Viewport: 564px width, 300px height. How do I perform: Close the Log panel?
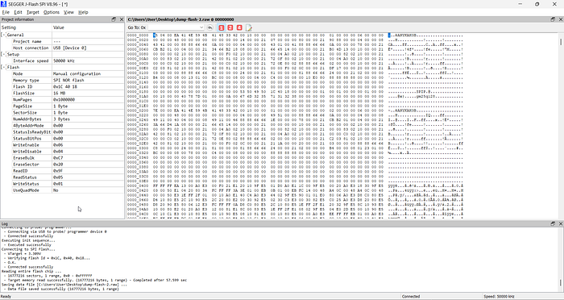tap(561, 223)
